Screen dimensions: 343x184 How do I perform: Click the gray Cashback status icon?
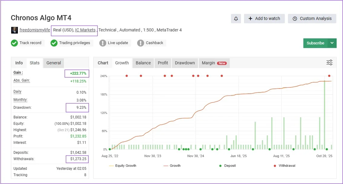pos(140,43)
